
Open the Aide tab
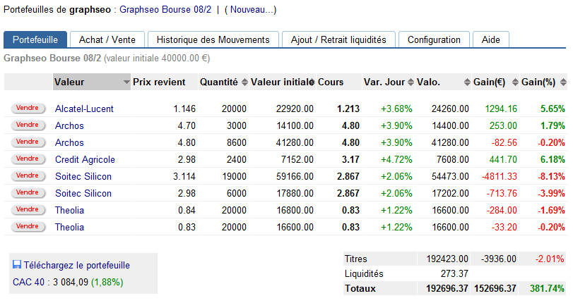(490, 40)
